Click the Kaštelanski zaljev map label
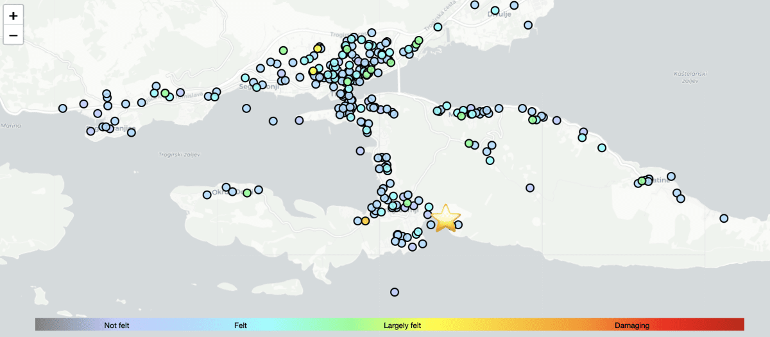The height and width of the screenshot is (337, 770). (x=690, y=77)
